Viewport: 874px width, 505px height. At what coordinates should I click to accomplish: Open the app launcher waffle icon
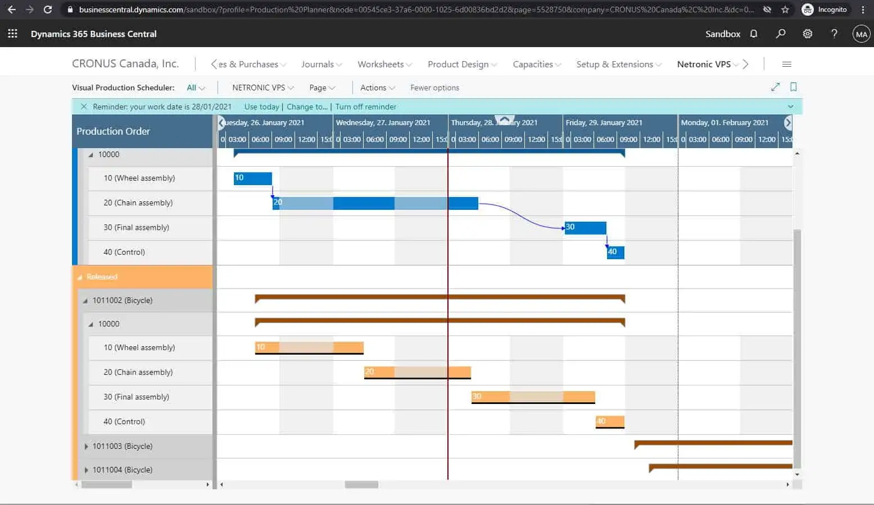pyautogui.click(x=12, y=34)
